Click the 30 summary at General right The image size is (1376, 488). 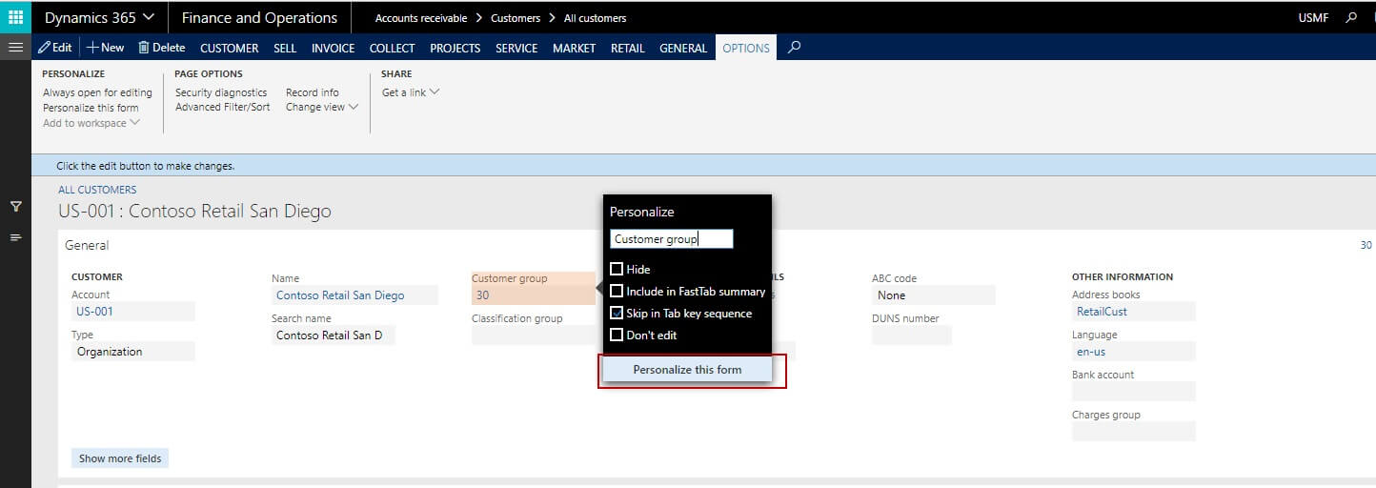pyautogui.click(x=1366, y=245)
